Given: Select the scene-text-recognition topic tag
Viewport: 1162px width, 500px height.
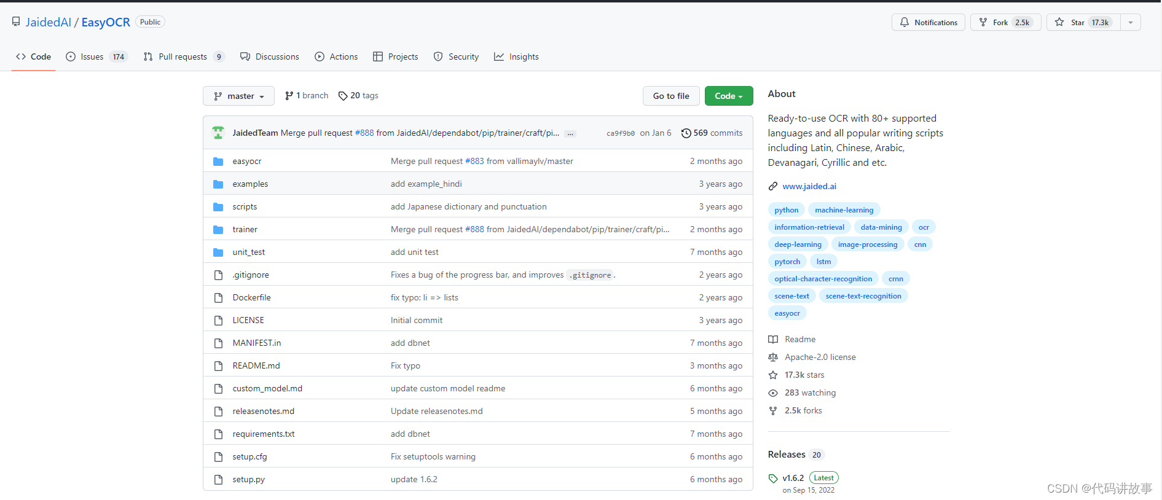Looking at the screenshot, I should coord(863,296).
